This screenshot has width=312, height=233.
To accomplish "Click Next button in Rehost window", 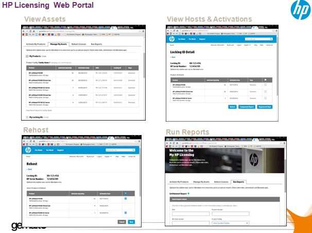I will pyautogui.click(x=131, y=222).
